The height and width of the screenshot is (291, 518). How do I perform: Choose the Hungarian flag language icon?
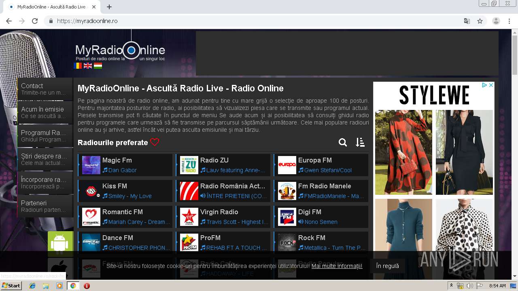pyautogui.click(x=98, y=65)
